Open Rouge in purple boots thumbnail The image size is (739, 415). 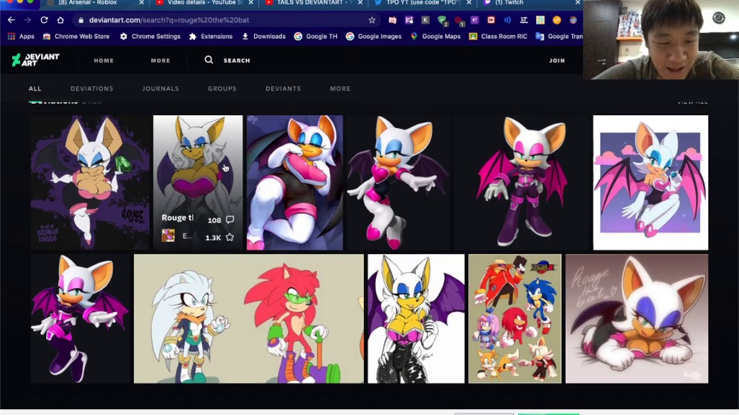(x=522, y=183)
